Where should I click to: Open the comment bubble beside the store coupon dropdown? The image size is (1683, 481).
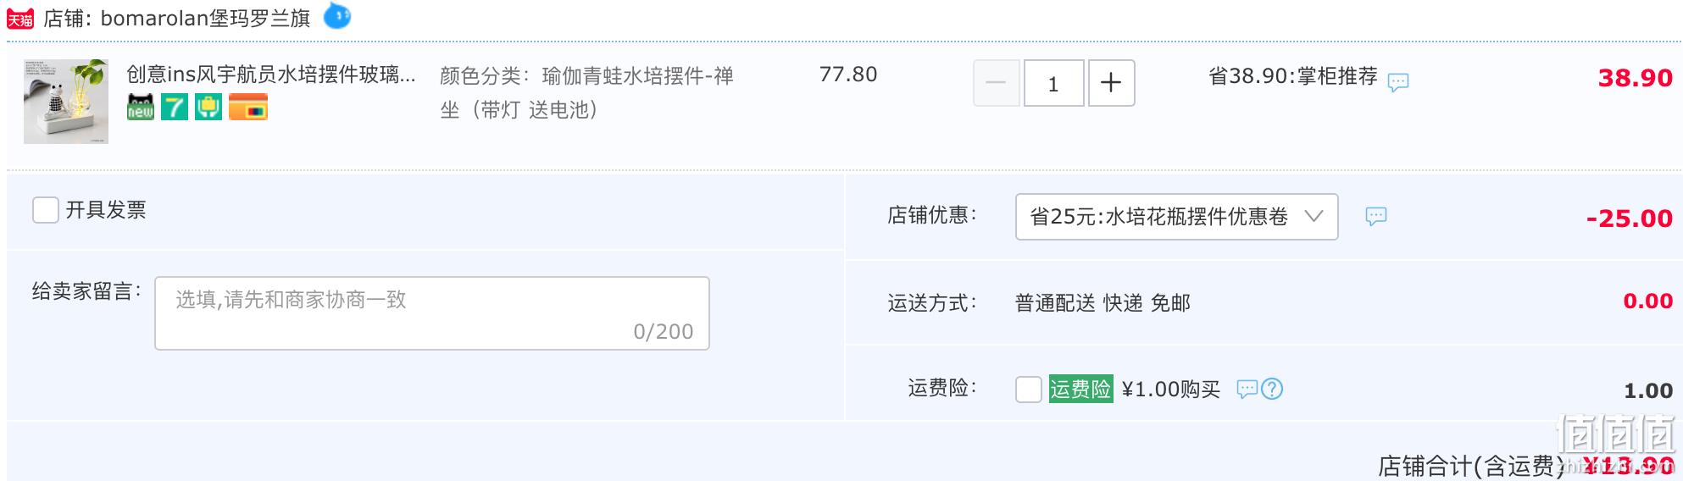[x=1376, y=216]
